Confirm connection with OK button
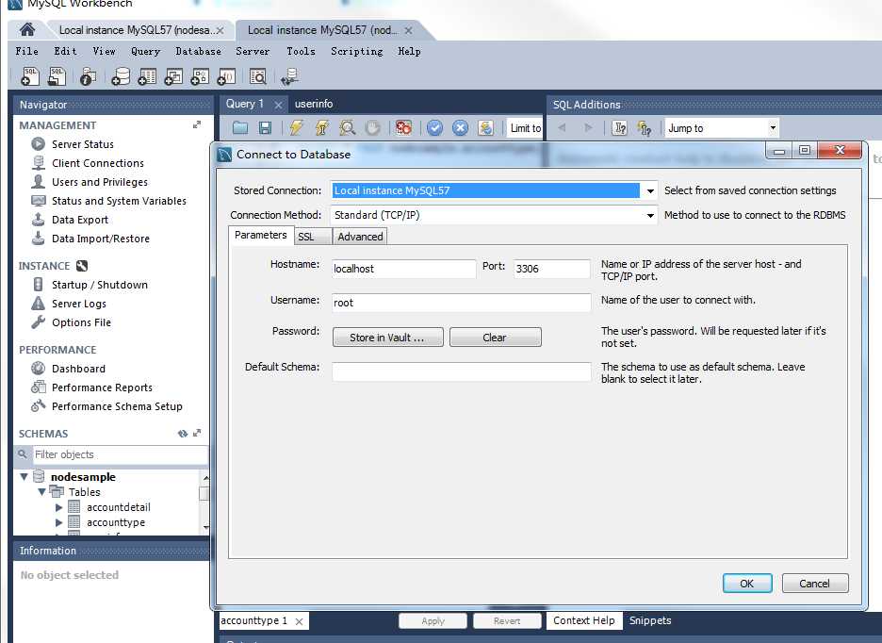The width and height of the screenshot is (882, 643). click(x=747, y=584)
